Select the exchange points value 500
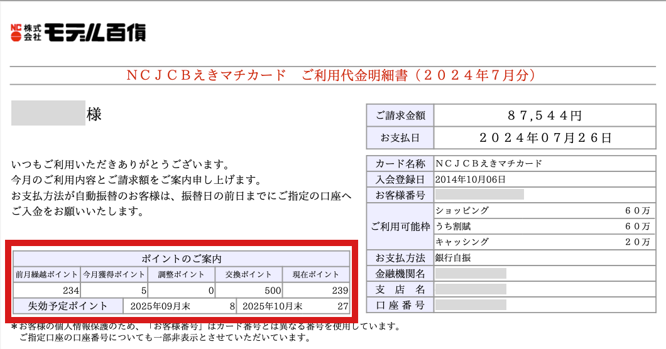Image resolution: width=666 pixels, height=349 pixels. click(x=273, y=291)
